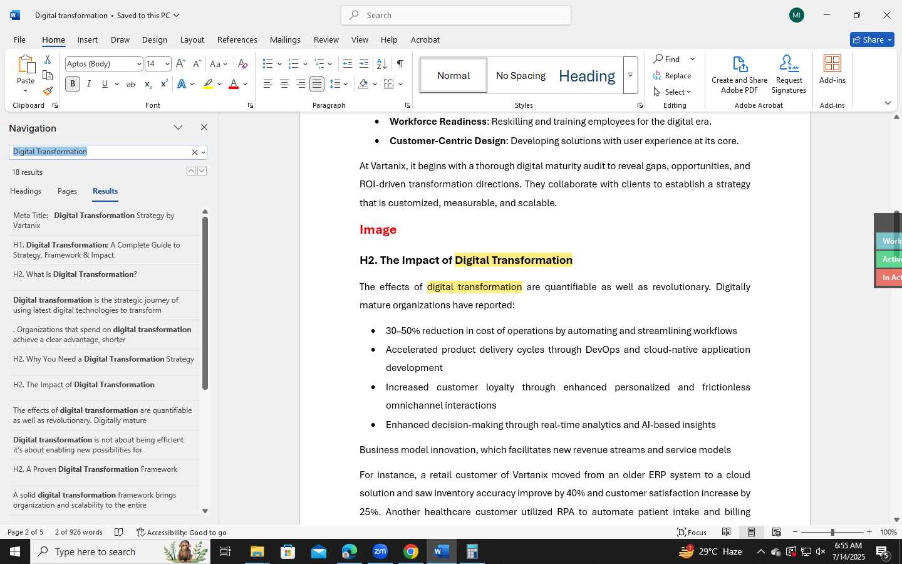The width and height of the screenshot is (902, 564).
Task: Expand the Styles gallery
Action: pyautogui.click(x=630, y=75)
